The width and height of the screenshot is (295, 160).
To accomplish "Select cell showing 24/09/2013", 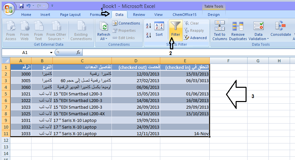I will tap(136, 127).
